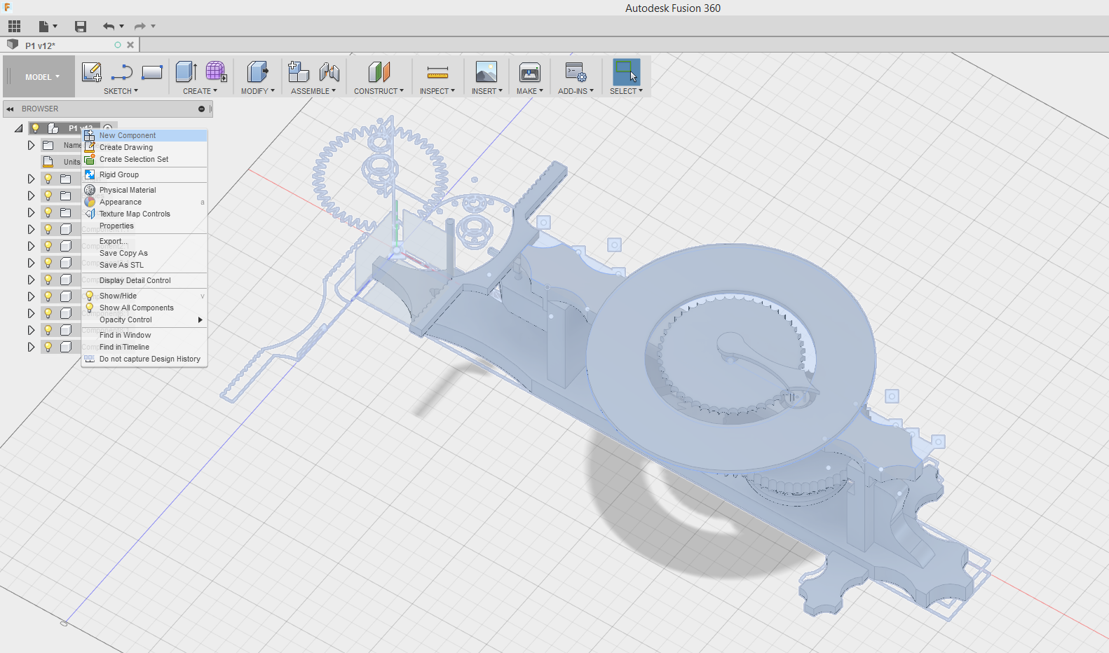Click the Undo arrow icon
Viewport: 1109px width, 653px height.
109,27
